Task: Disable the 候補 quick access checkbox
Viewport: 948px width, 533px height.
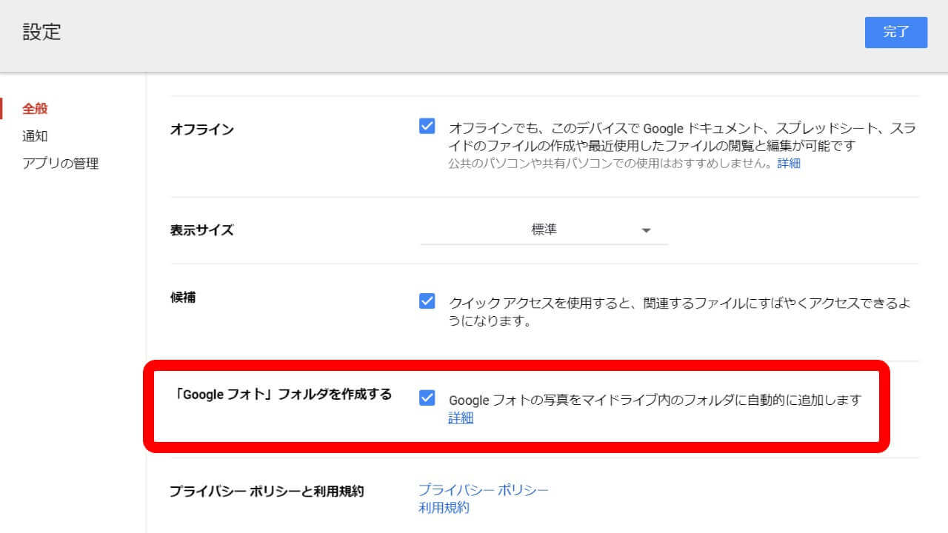Action: 427,301
